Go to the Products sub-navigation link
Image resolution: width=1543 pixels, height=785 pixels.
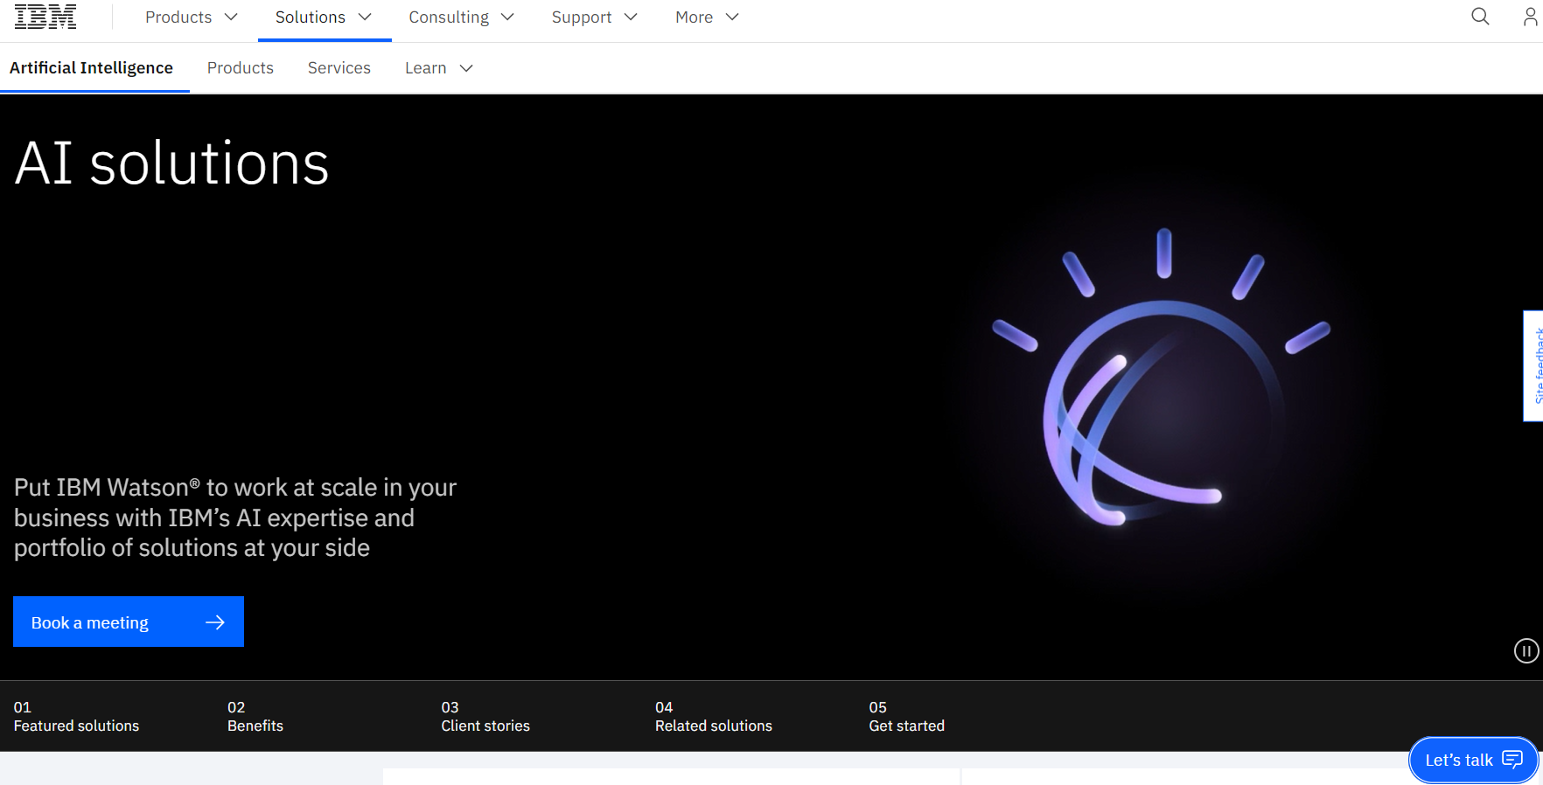point(241,68)
